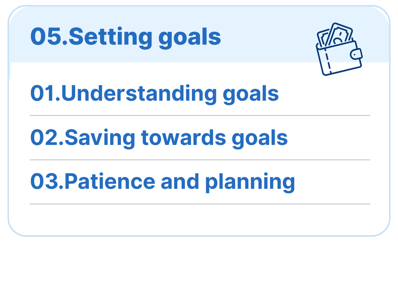Click the wallet clasp button
This screenshot has height=295, width=398.
pyautogui.click(x=356, y=54)
